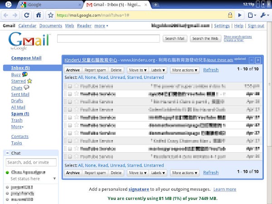Star the second email in the list
Image resolution: width=272 pixels, height=204 pixels.
click(x=76, y=94)
